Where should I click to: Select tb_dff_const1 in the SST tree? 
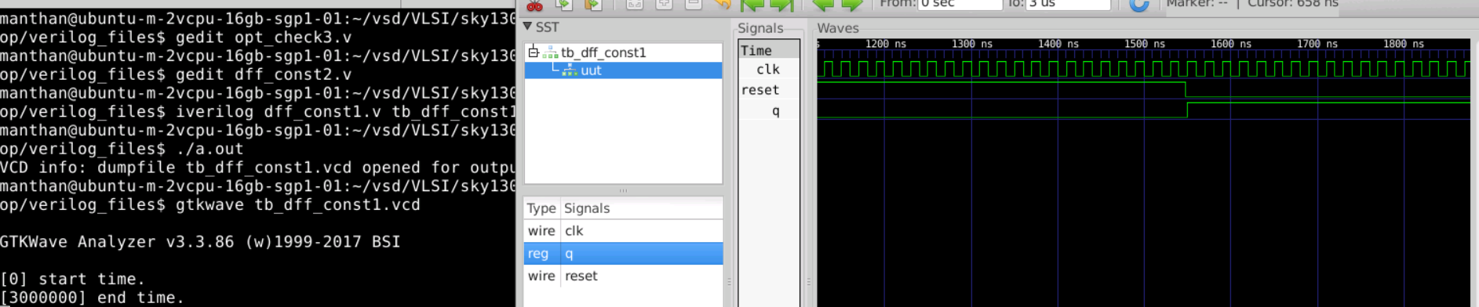603,52
